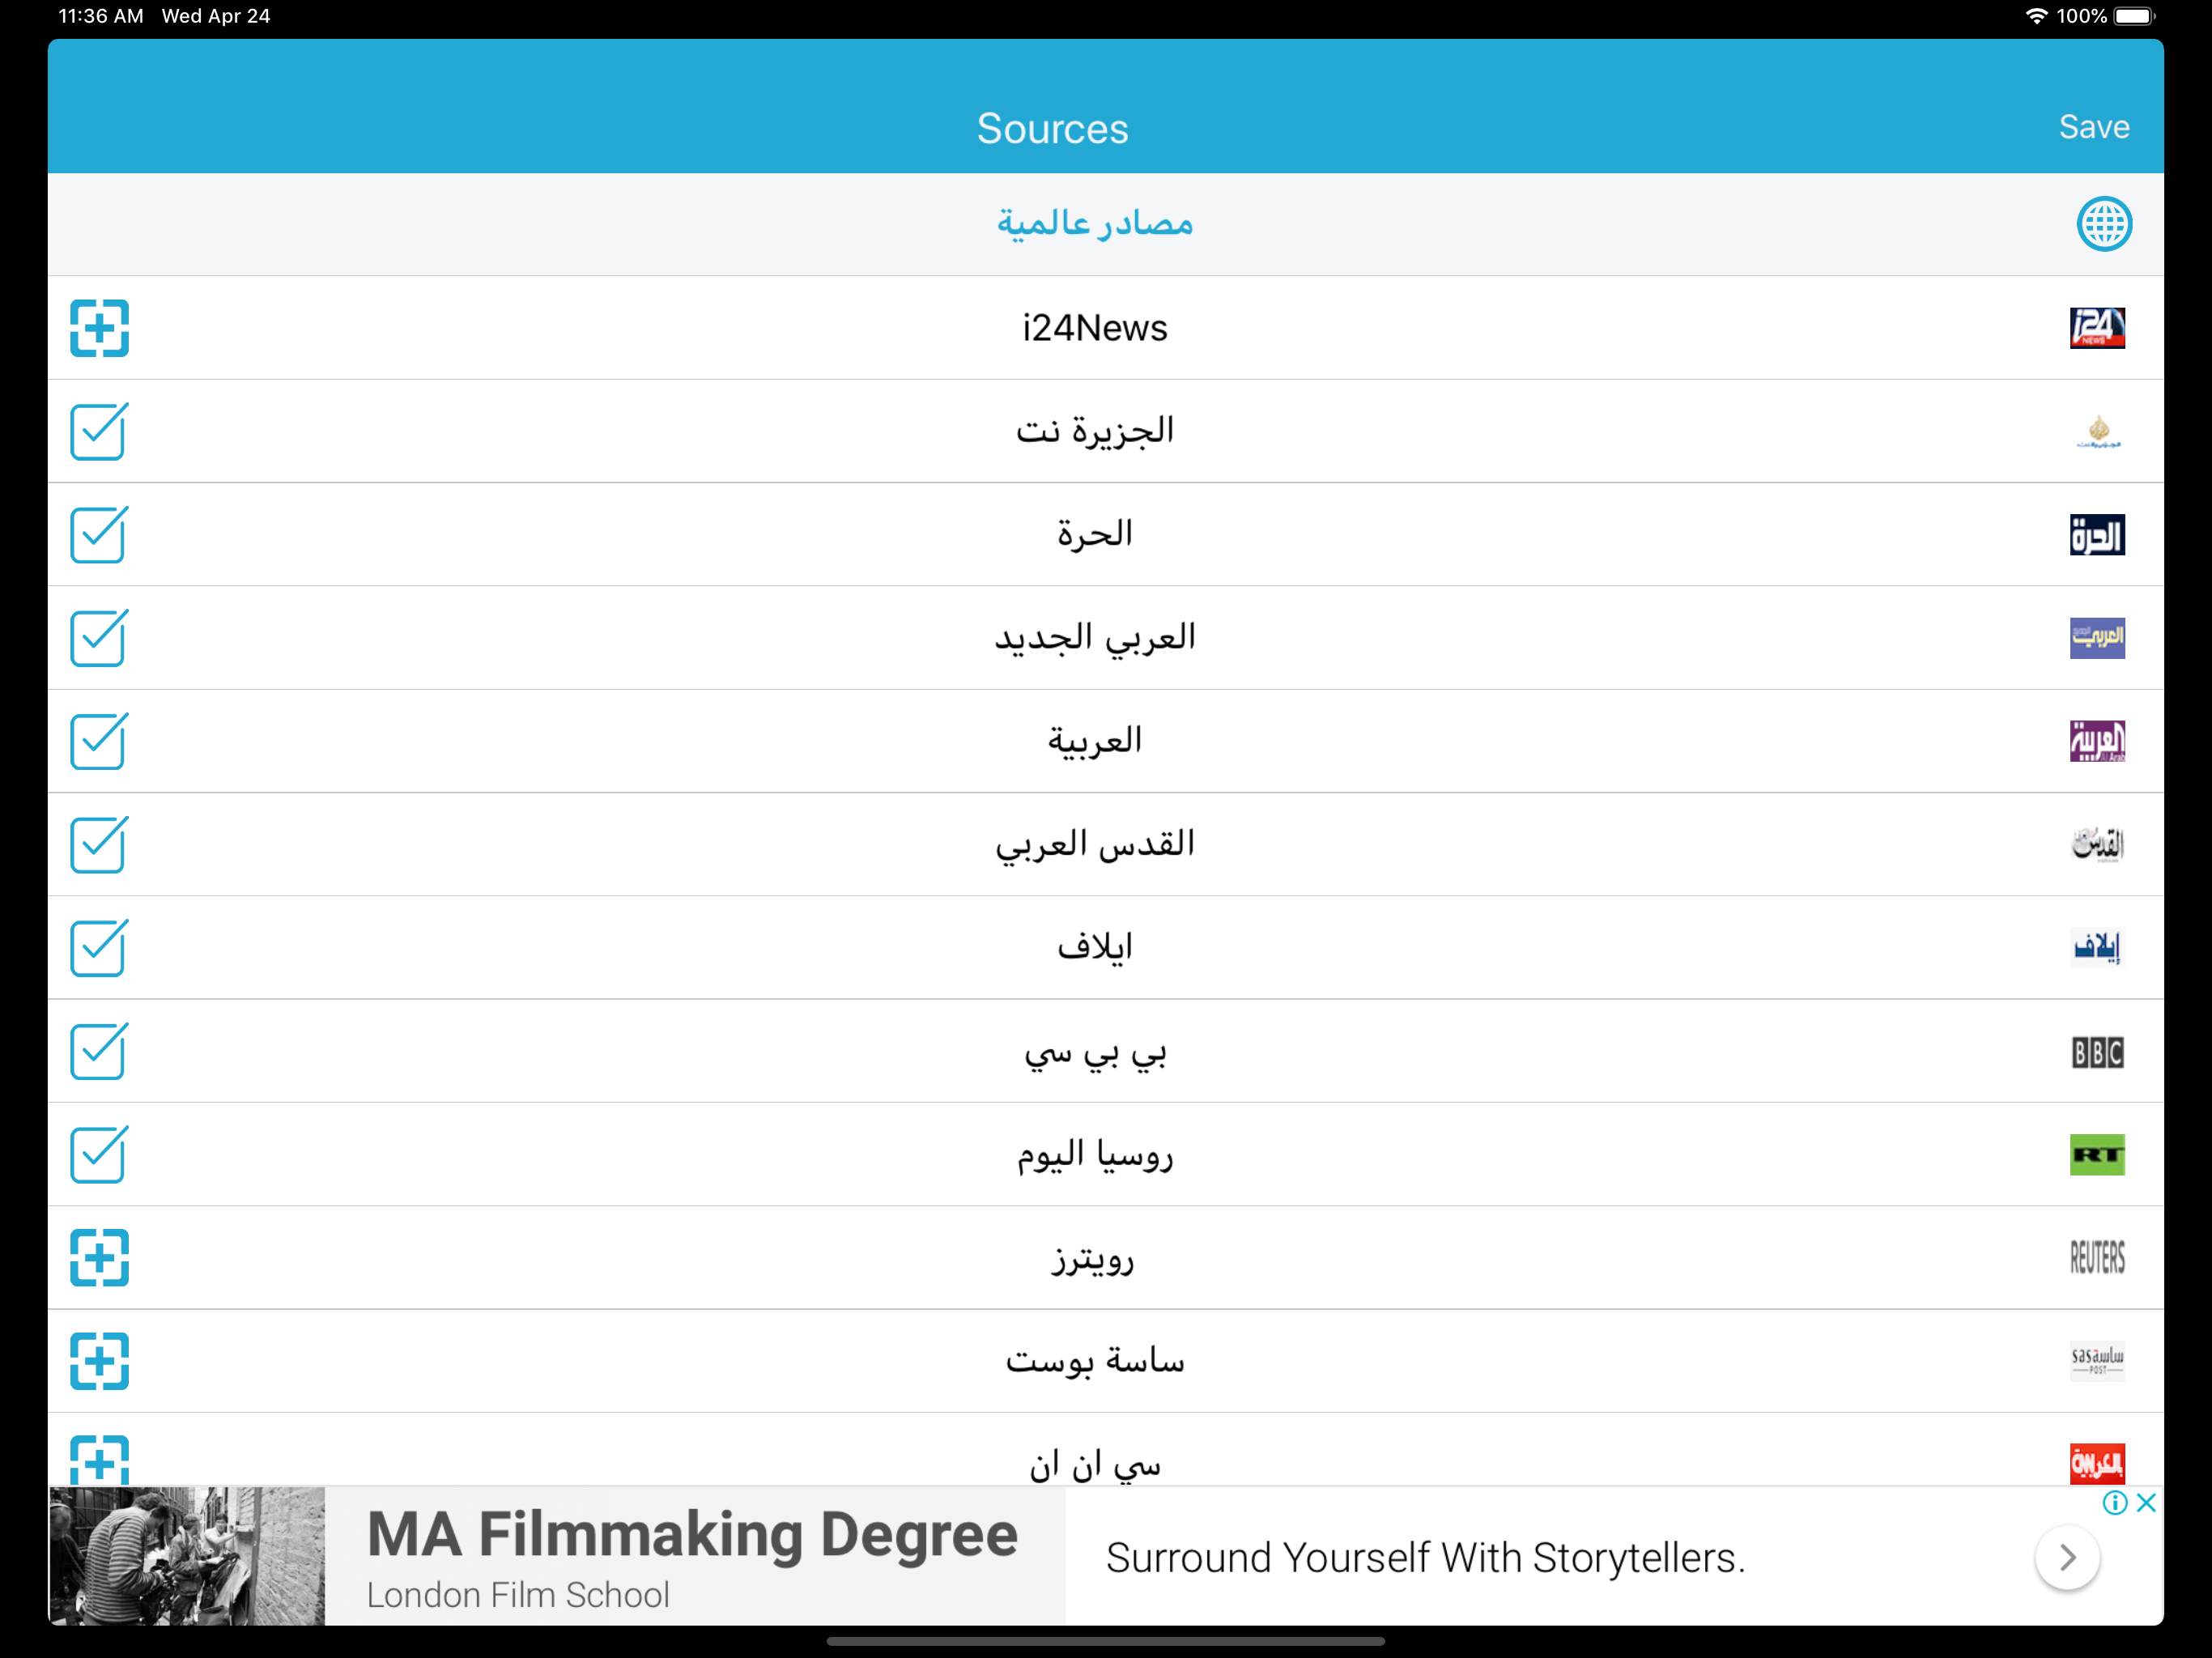Select the ايلاف row title
Image resolution: width=2212 pixels, height=1658 pixels.
click(1094, 946)
